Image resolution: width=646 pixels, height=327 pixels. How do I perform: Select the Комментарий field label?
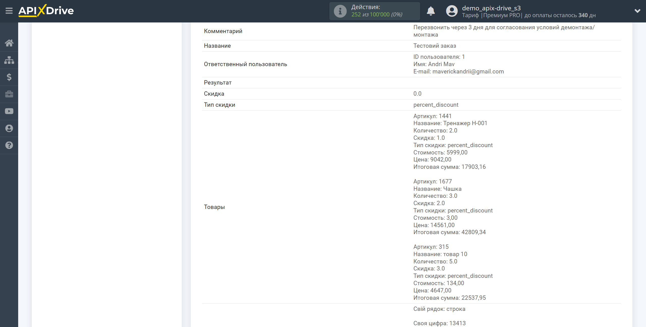(223, 31)
